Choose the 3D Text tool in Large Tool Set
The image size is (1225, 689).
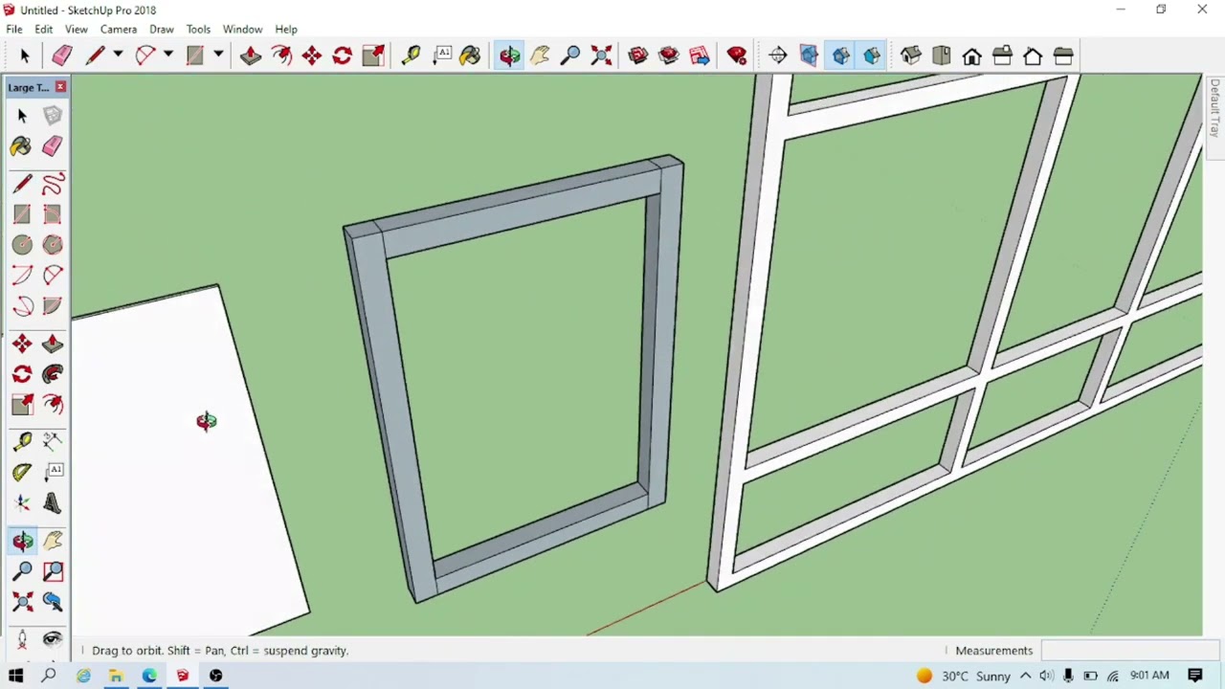53,503
